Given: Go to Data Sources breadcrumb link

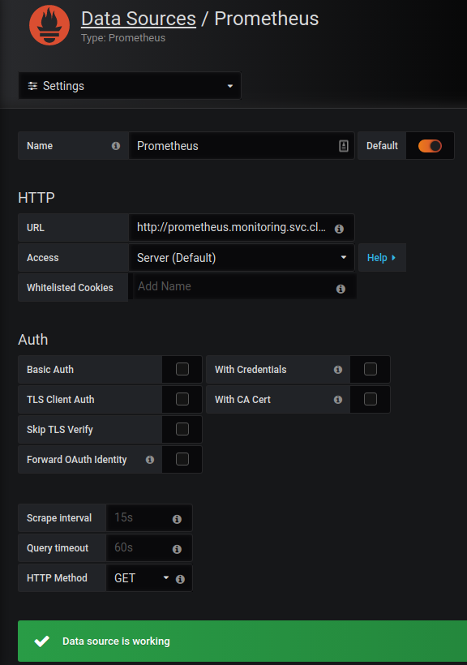Looking at the screenshot, I should click(139, 19).
